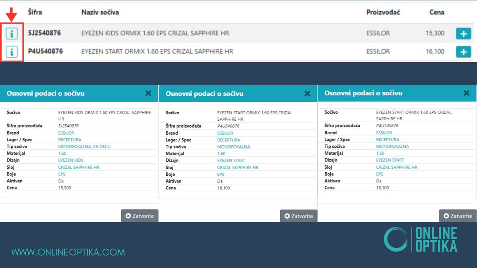Select lens code P4U540876 in the table

click(x=45, y=51)
